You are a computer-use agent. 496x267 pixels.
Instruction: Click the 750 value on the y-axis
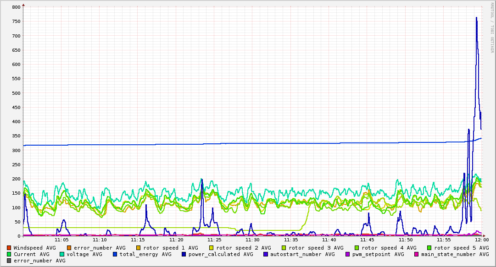pyautogui.click(x=17, y=22)
